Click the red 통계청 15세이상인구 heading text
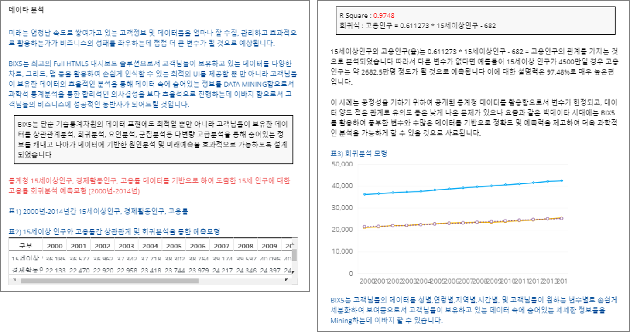This screenshot has width=630, height=332. (x=149, y=186)
